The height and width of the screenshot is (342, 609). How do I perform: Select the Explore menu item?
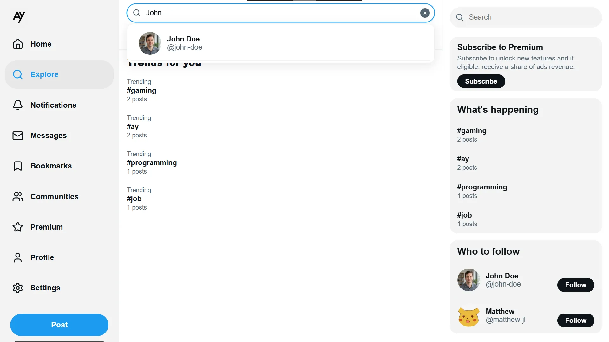pos(44,74)
